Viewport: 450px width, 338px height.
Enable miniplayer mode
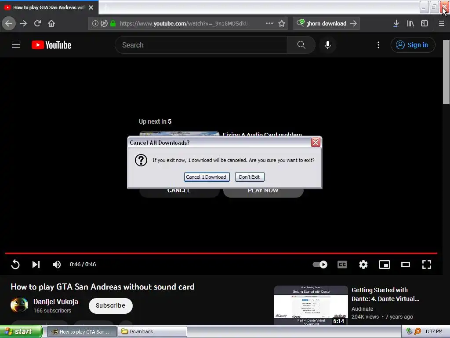click(385, 264)
